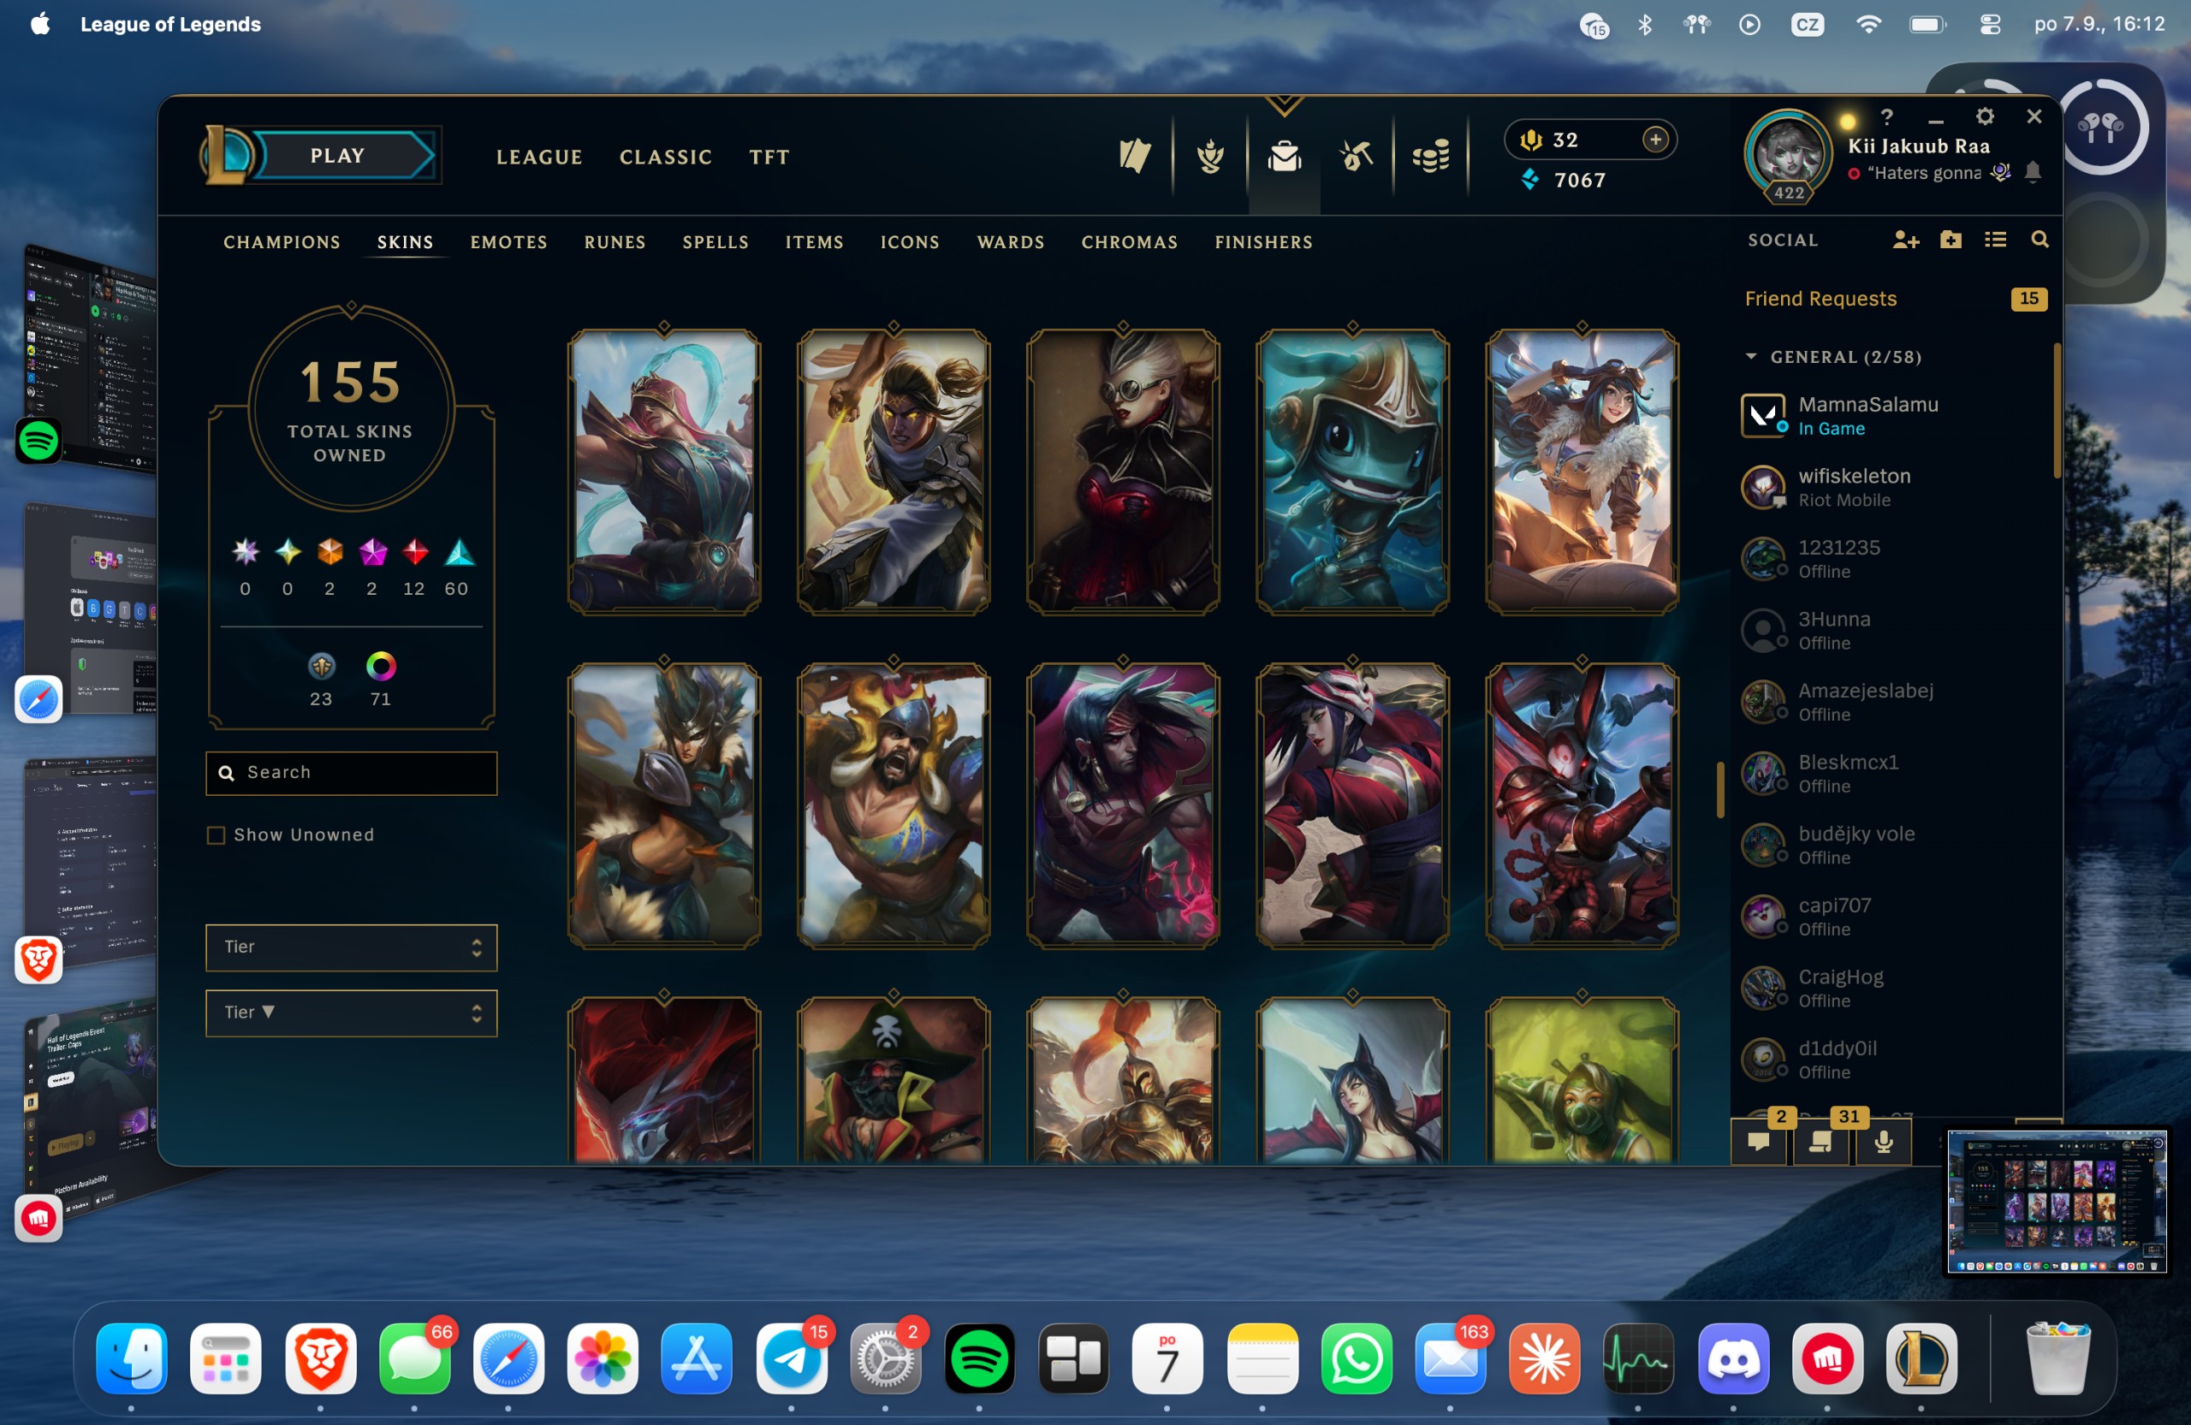Click the social search magnifier icon
Image resolution: width=2191 pixels, height=1425 pixels.
pyautogui.click(x=2040, y=240)
